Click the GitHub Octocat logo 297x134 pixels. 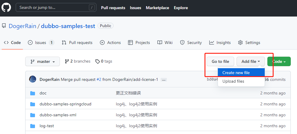6,7
